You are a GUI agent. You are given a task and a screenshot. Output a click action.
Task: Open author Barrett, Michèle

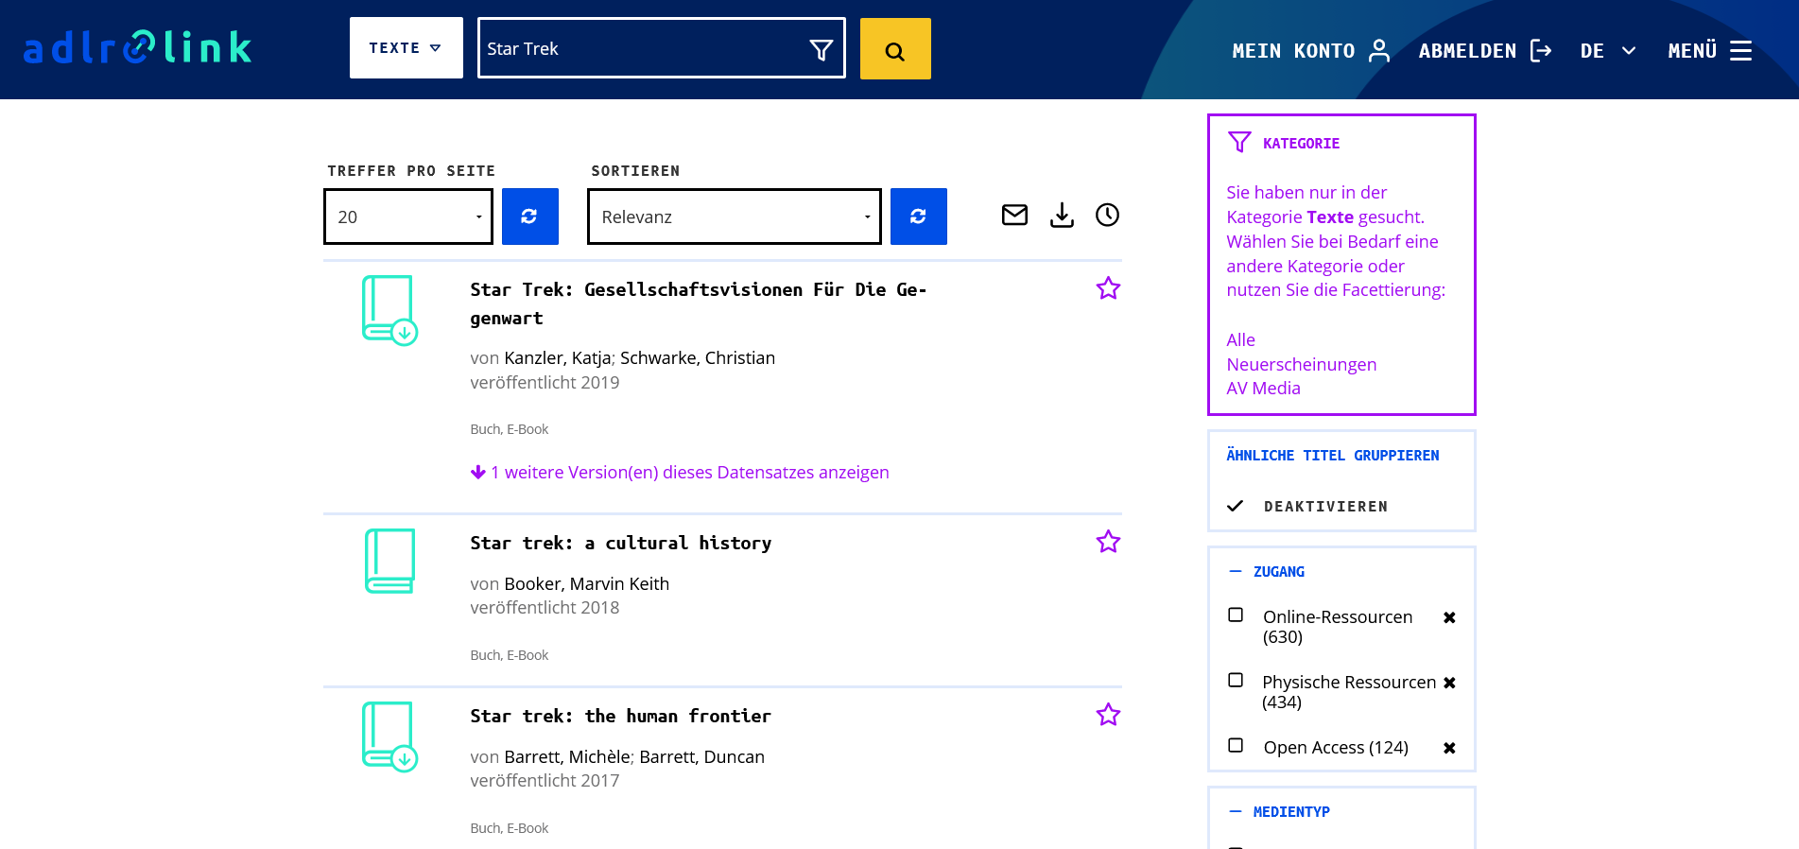[567, 757]
